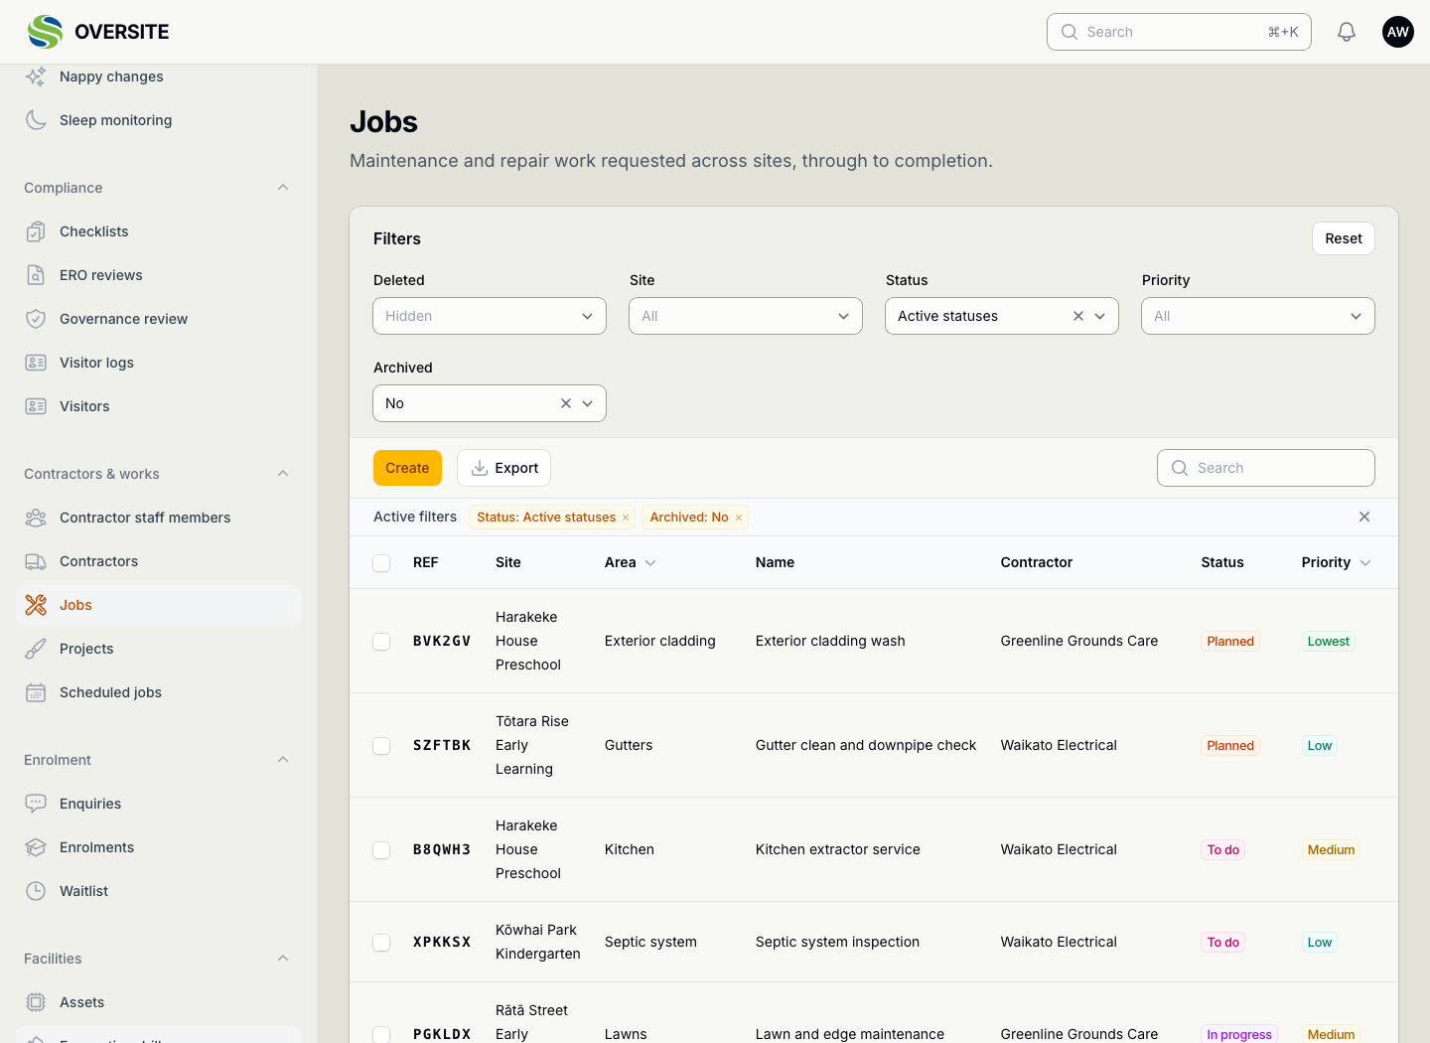
Task: Click the Nappy changes sparkle icon
Action: pyautogui.click(x=36, y=76)
